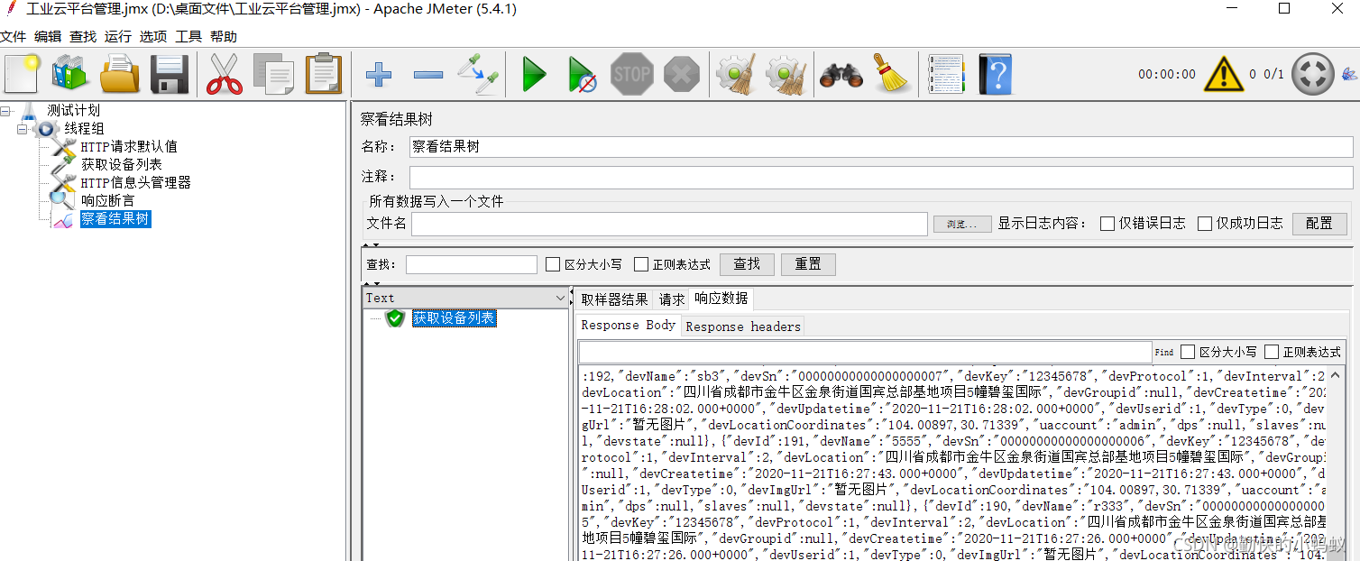Toggle 区分大小写 next to the 查找 field
The image size is (1360, 561).
coord(554,264)
